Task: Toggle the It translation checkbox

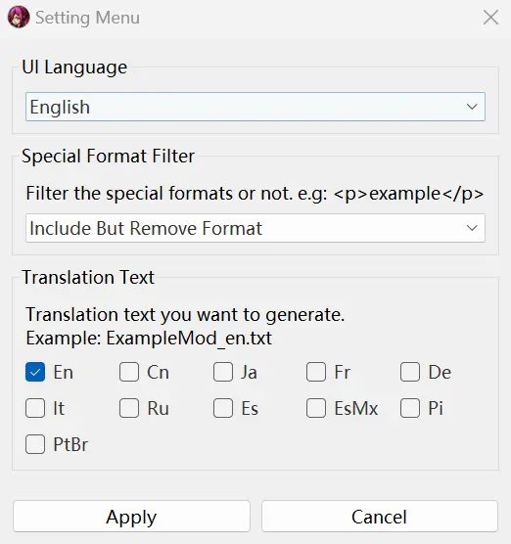Action: point(35,408)
